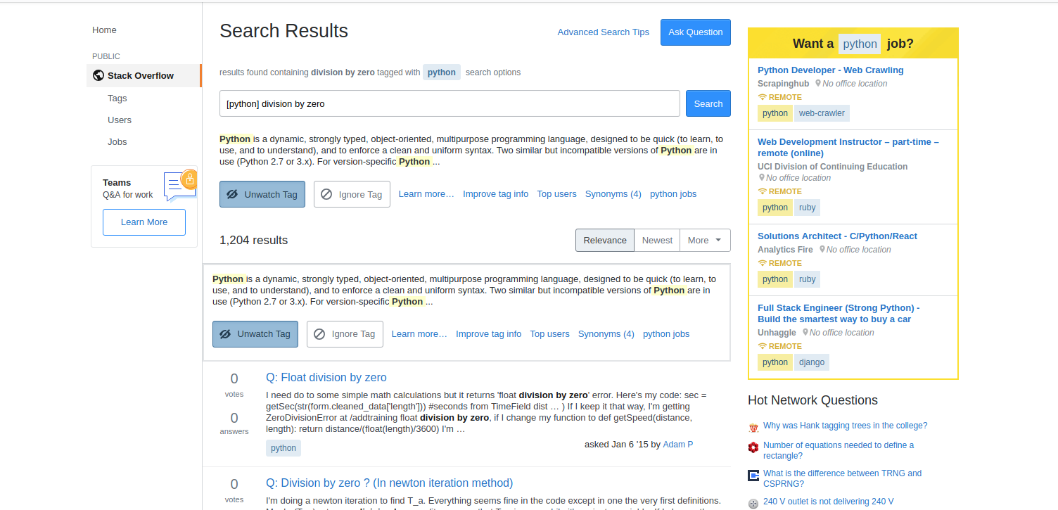Open Why was Hank tagging trees question
The height and width of the screenshot is (510, 1058).
click(x=845, y=426)
